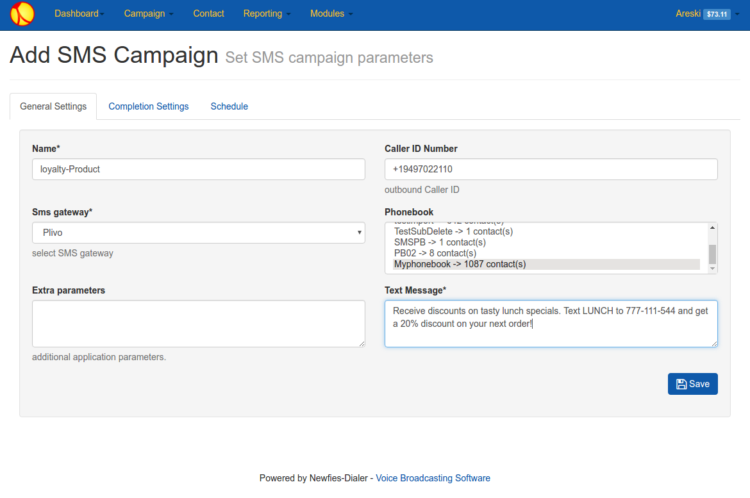Switch to the Completion Settings tab
Screen dimensions: 750x498
coord(149,106)
